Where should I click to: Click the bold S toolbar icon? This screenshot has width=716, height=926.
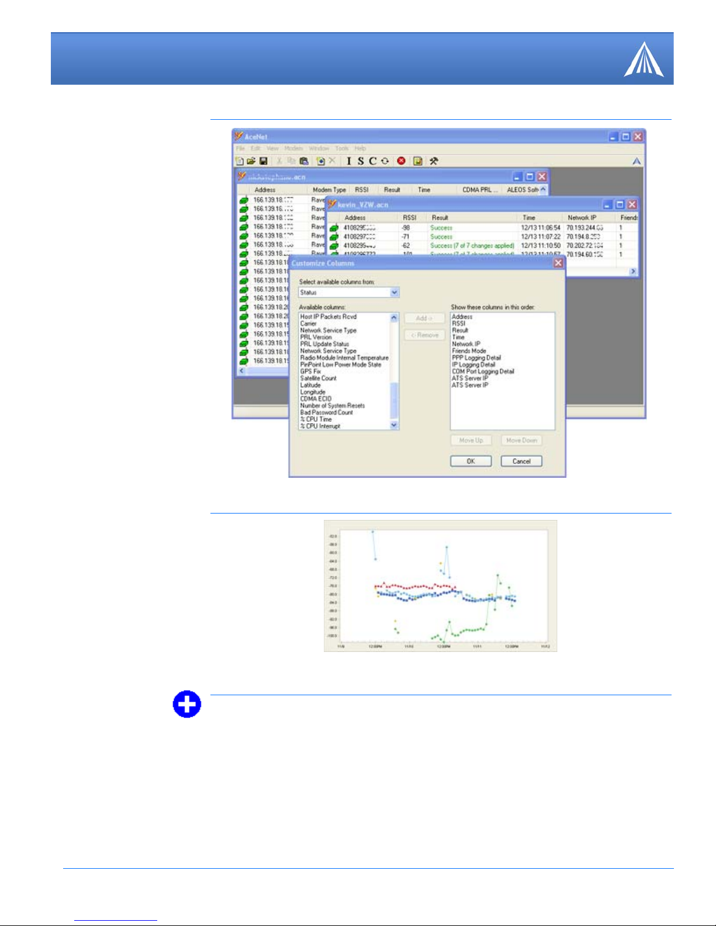coord(360,161)
